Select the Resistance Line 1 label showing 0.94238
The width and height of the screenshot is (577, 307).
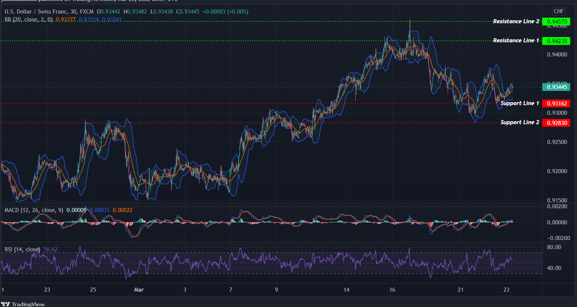click(557, 40)
